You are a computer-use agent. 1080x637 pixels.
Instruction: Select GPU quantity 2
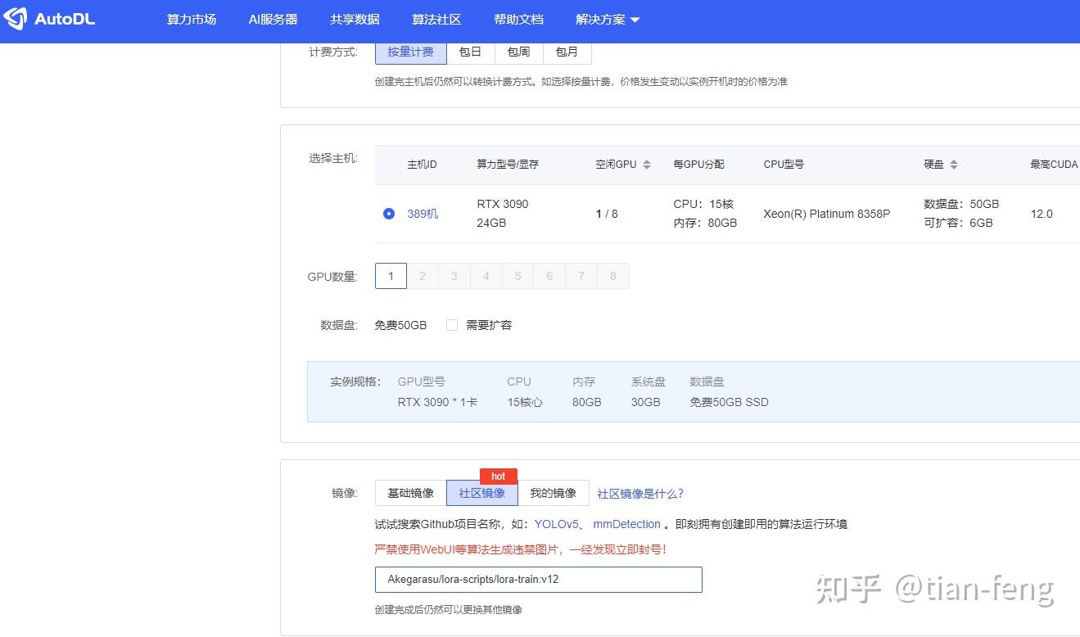point(423,276)
